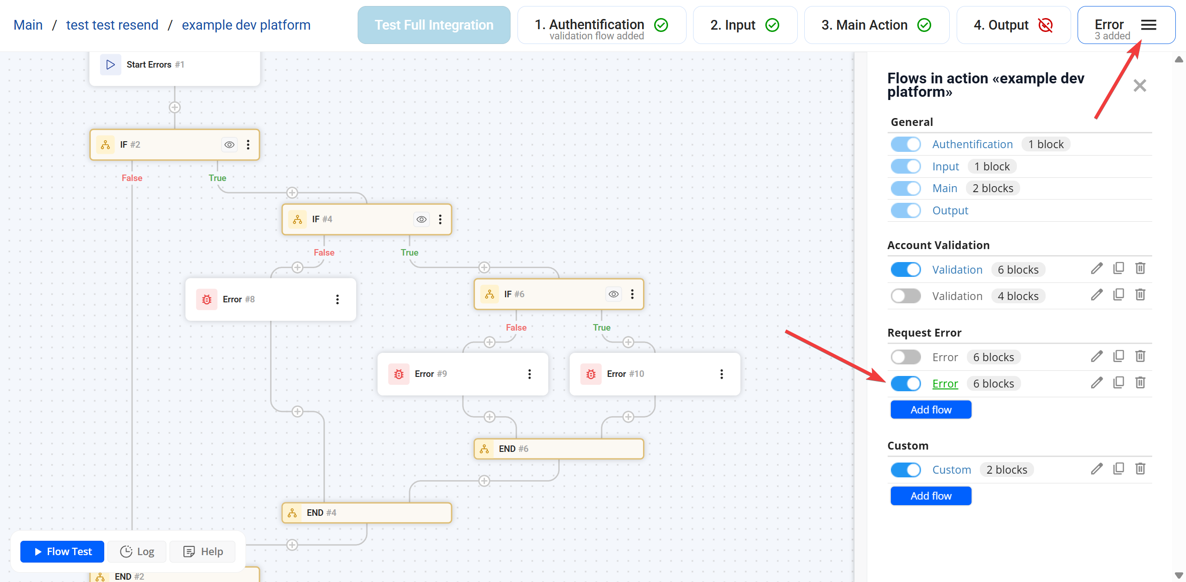Click Add flow under Request Error

931,409
